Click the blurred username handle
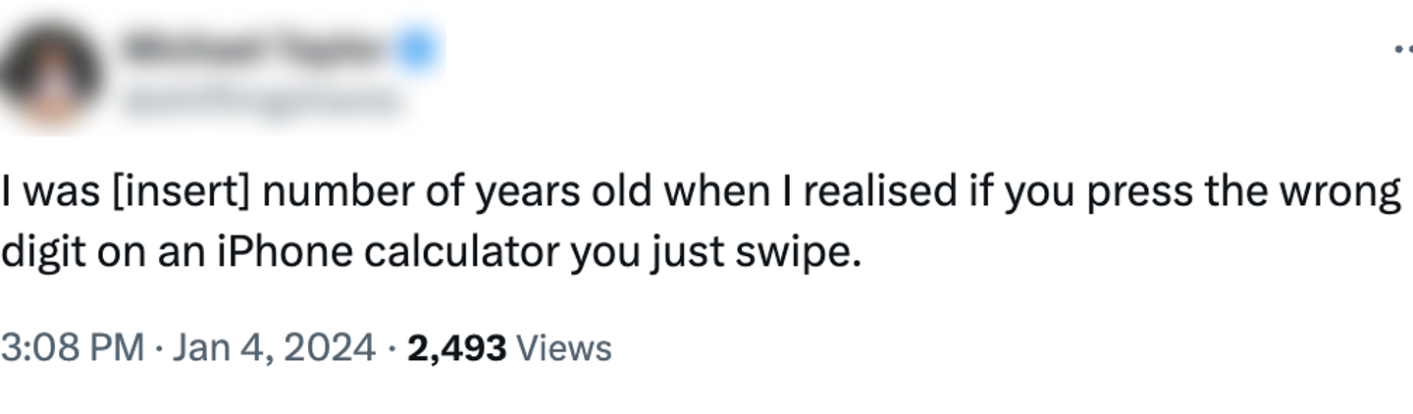The height and width of the screenshot is (414, 1413). click(x=260, y=101)
